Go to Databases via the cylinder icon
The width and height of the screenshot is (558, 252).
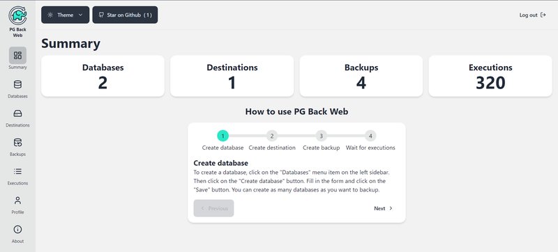click(17, 84)
